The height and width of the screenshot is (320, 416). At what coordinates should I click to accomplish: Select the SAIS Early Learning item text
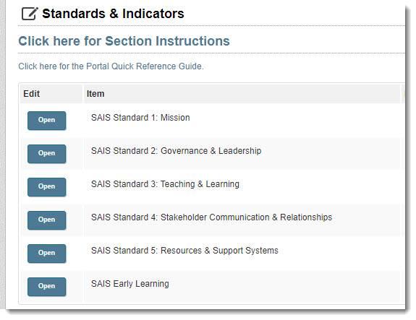pyautogui.click(x=130, y=284)
